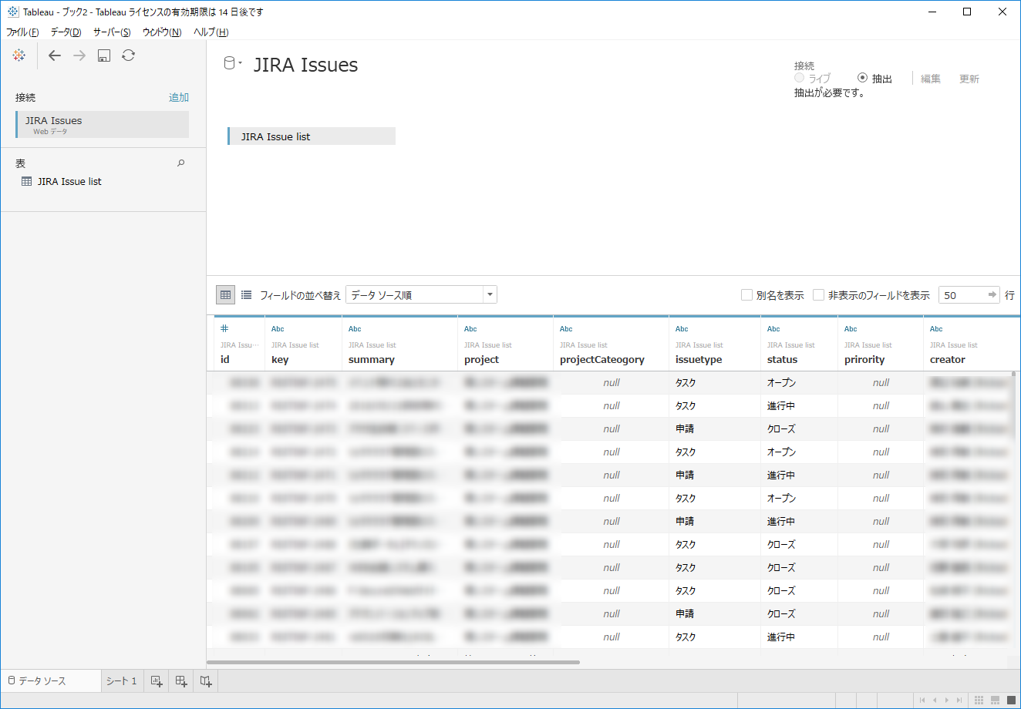Click the Tableau start page logo icon
1021x709 pixels.
19,55
